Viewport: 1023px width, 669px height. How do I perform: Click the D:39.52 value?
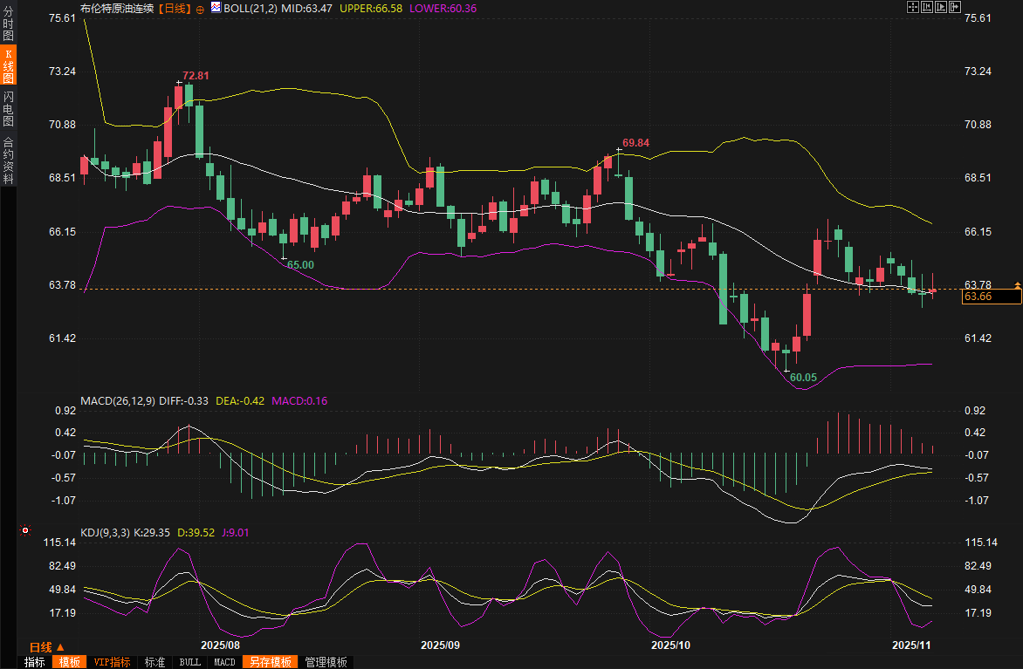point(196,532)
